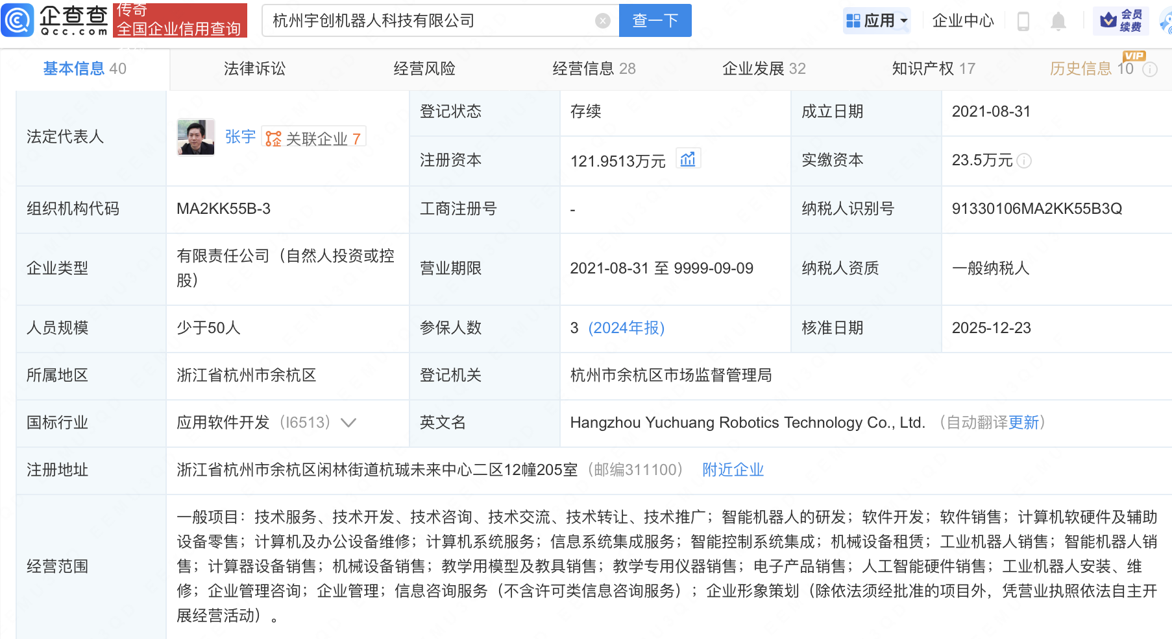
Task: Open registered capital chart icon
Action: pos(688,159)
